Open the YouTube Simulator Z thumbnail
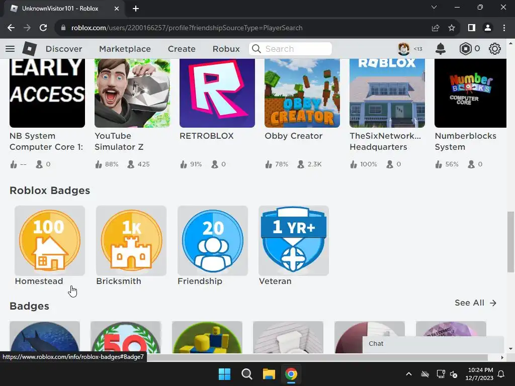515x386 pixels. click(132, 93)
